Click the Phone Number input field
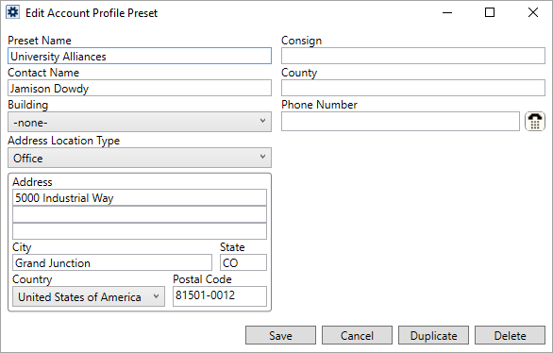This screenshot has width=553, height=353. click(x=401, y=122)
